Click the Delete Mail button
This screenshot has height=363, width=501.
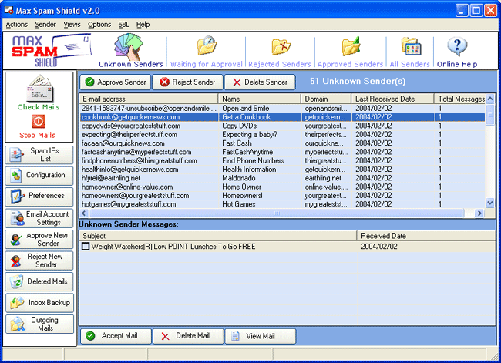pos(188,336)
